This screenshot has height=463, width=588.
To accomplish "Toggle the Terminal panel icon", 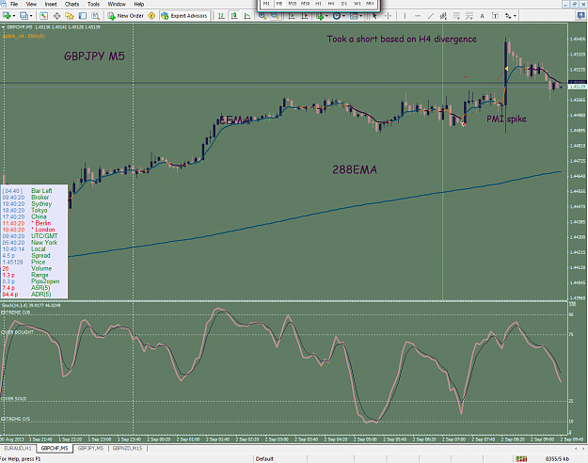I will click(83, 16).
